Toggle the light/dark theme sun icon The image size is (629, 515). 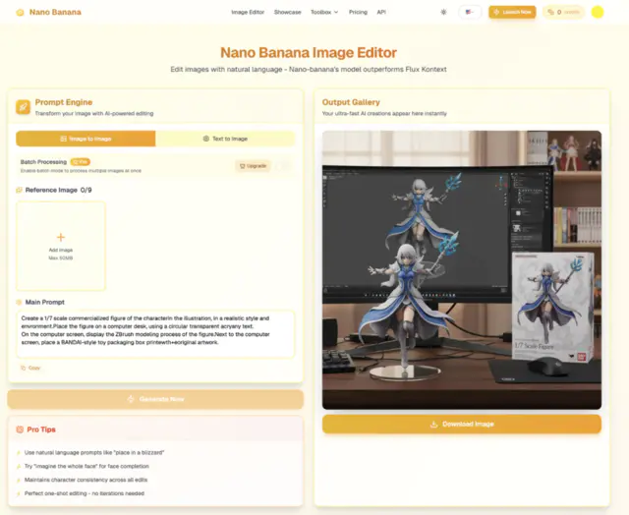click(443, 12)
